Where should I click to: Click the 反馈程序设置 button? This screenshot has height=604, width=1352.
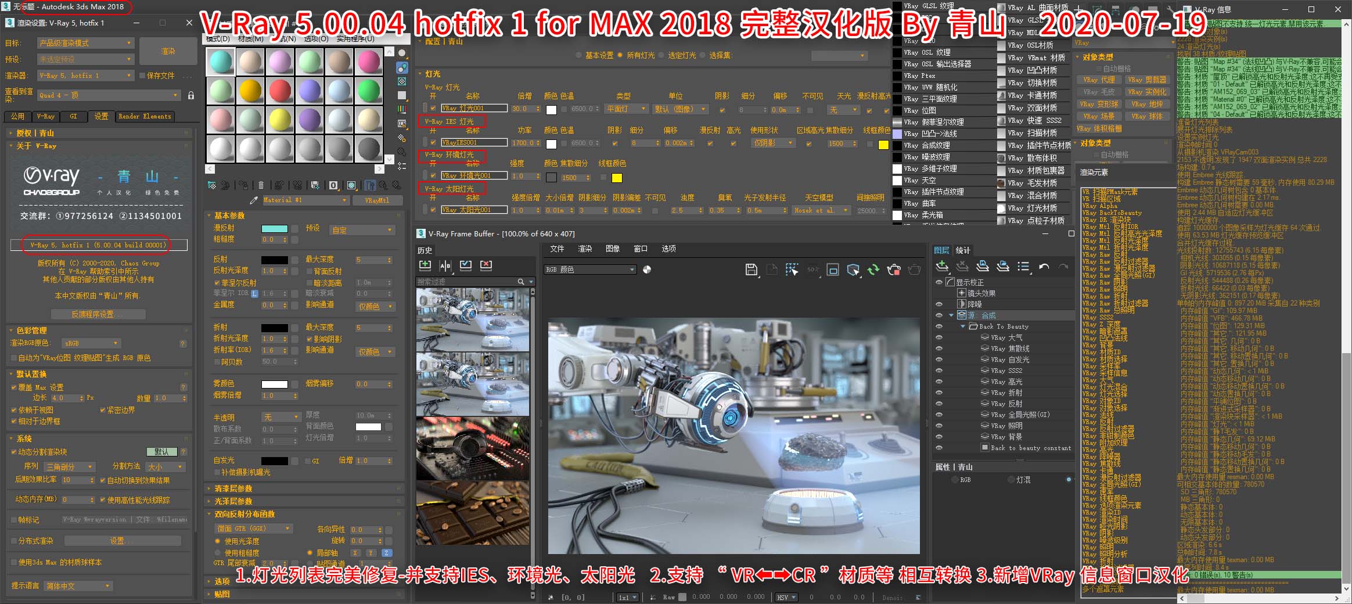coord(97,314)
